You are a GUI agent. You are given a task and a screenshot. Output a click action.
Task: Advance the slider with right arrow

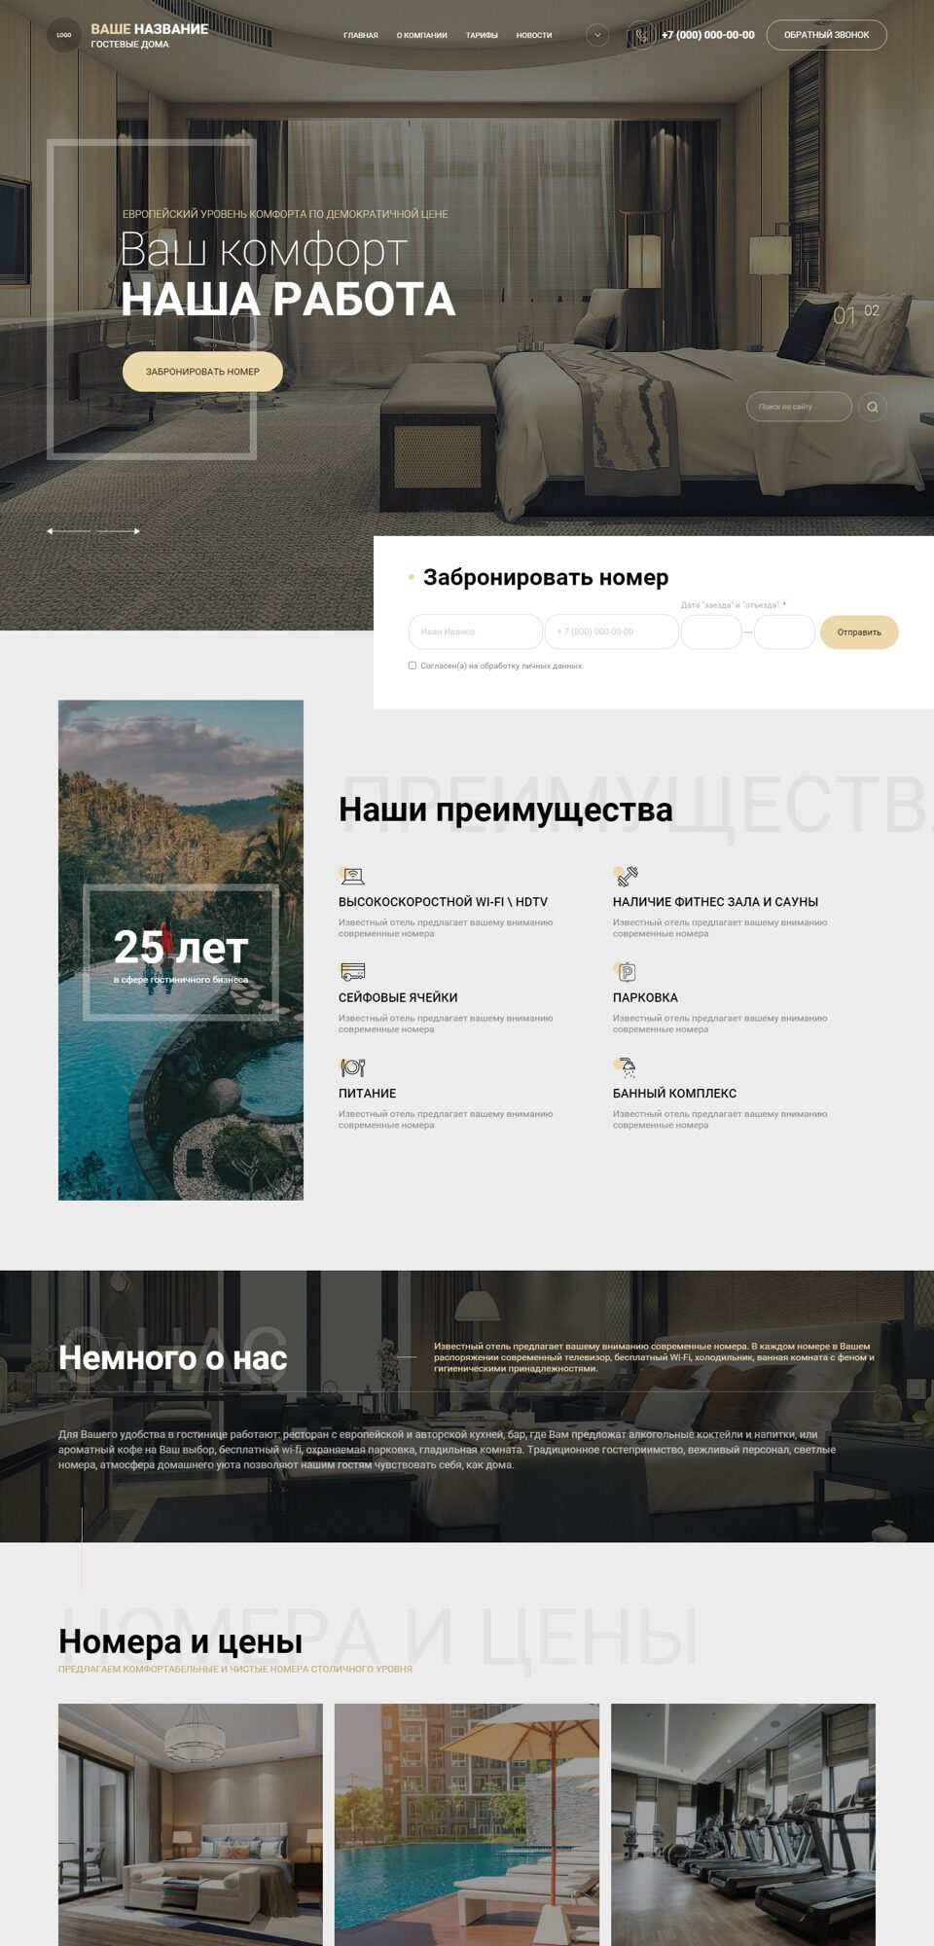pyautogui.click(x=119, y=531)
